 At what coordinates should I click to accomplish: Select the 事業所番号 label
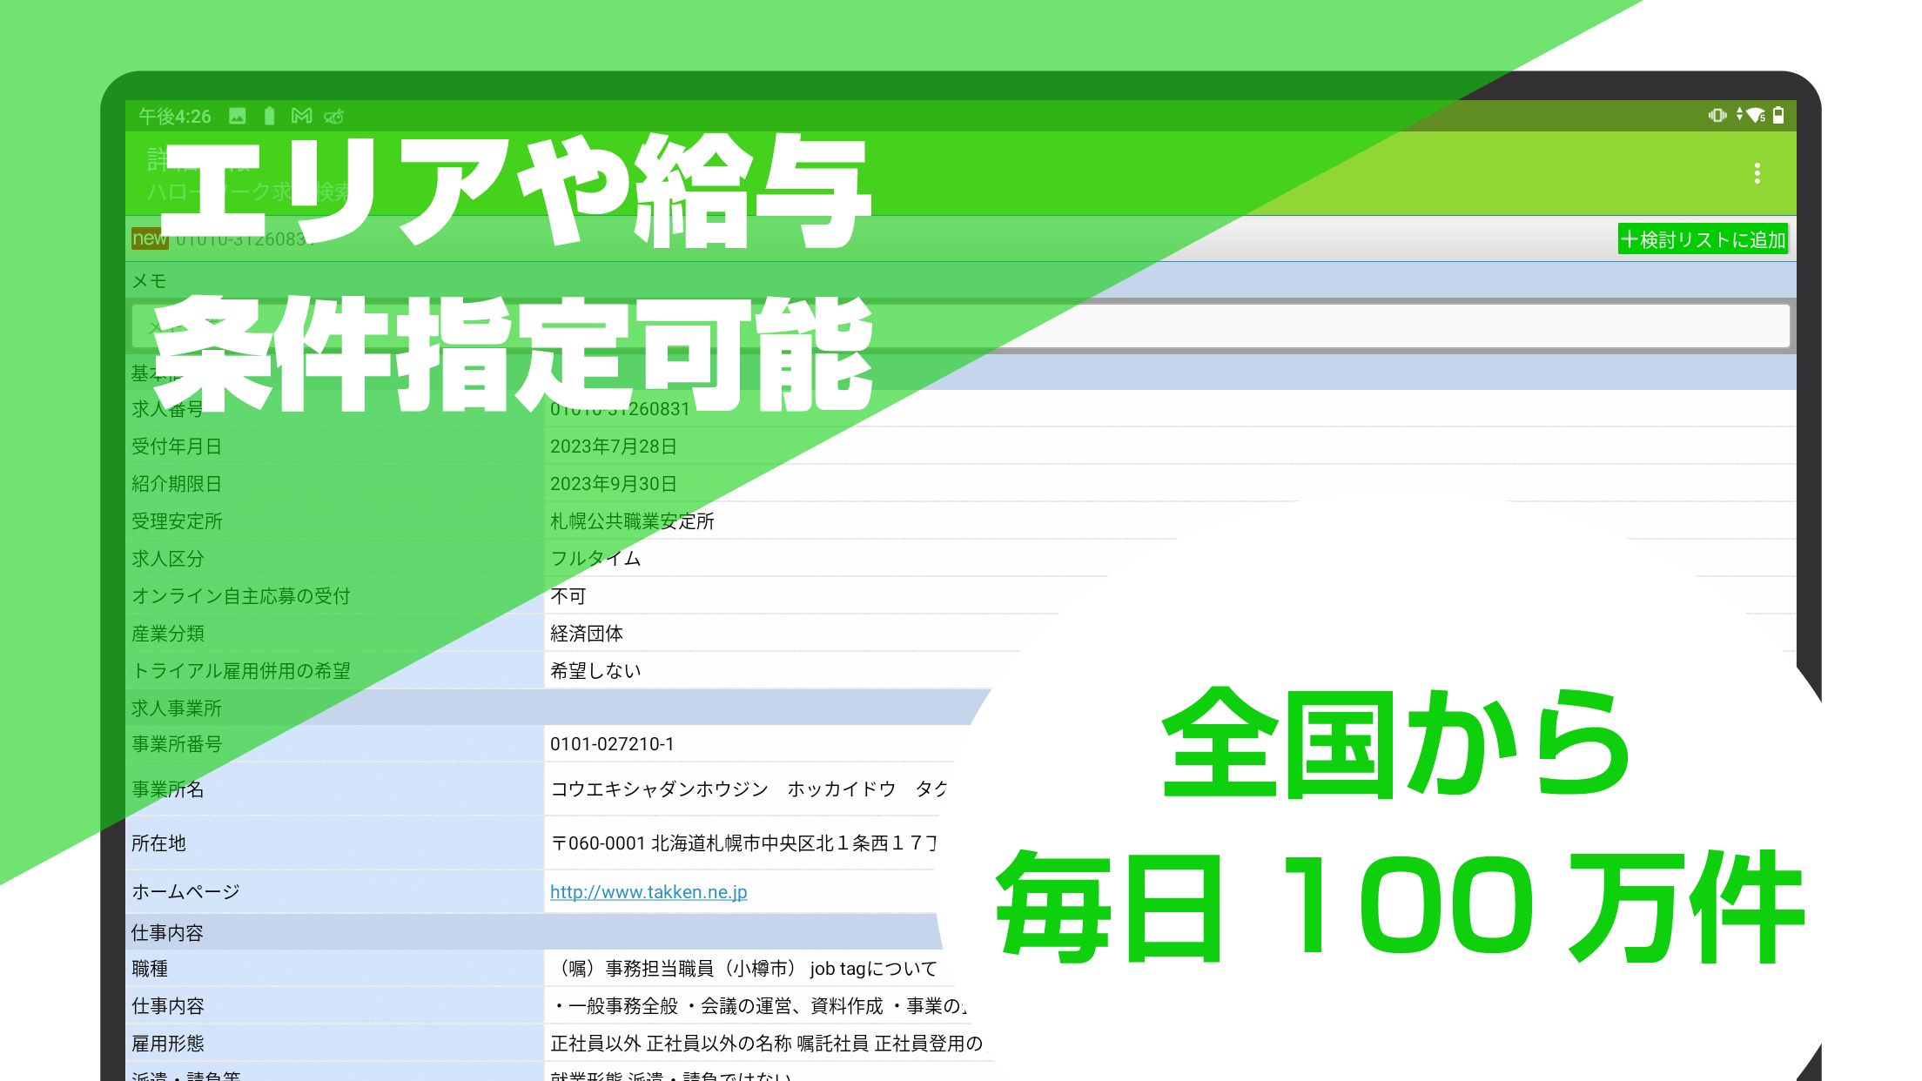[177, 744]
